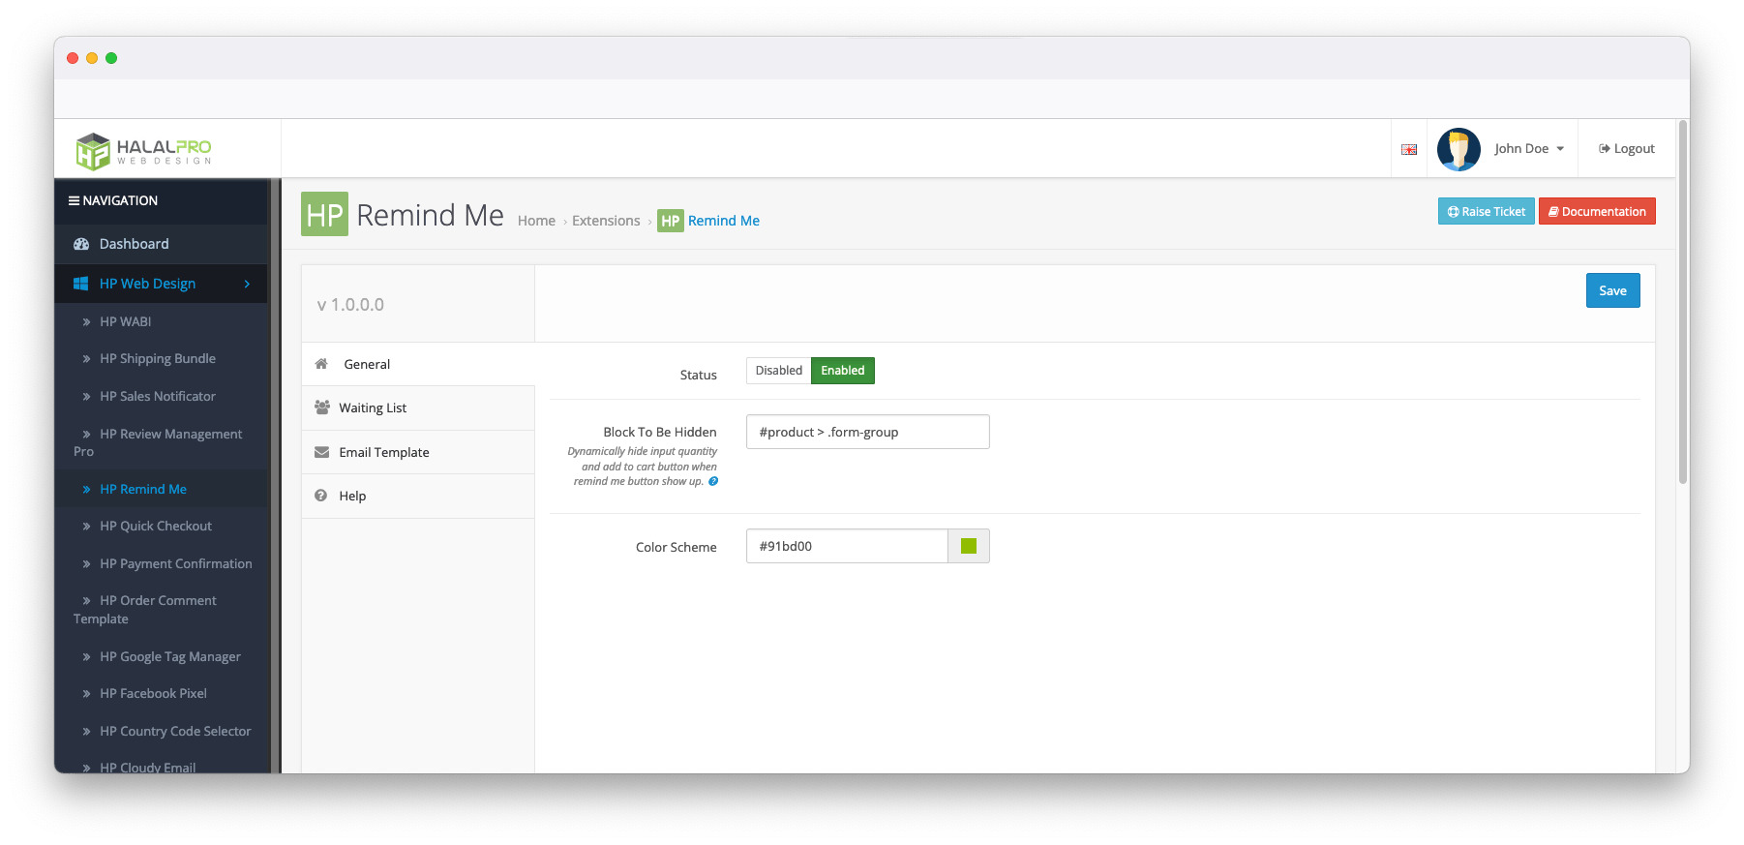Click the Logout link

[x=1626, y=149]
